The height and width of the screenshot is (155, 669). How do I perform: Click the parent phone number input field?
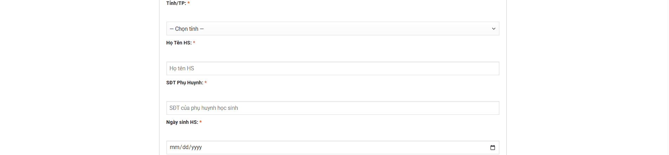[x=332, y=108]
